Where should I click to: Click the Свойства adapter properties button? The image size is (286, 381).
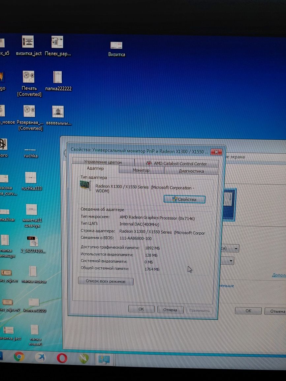click(x=184, y=199)
